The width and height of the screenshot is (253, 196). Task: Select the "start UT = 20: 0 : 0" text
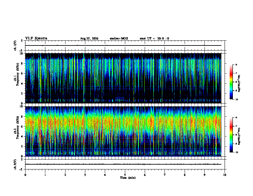(154, 38)
